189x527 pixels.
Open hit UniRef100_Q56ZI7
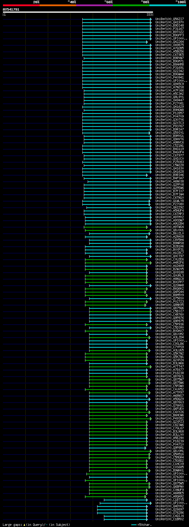pos(170,19)
